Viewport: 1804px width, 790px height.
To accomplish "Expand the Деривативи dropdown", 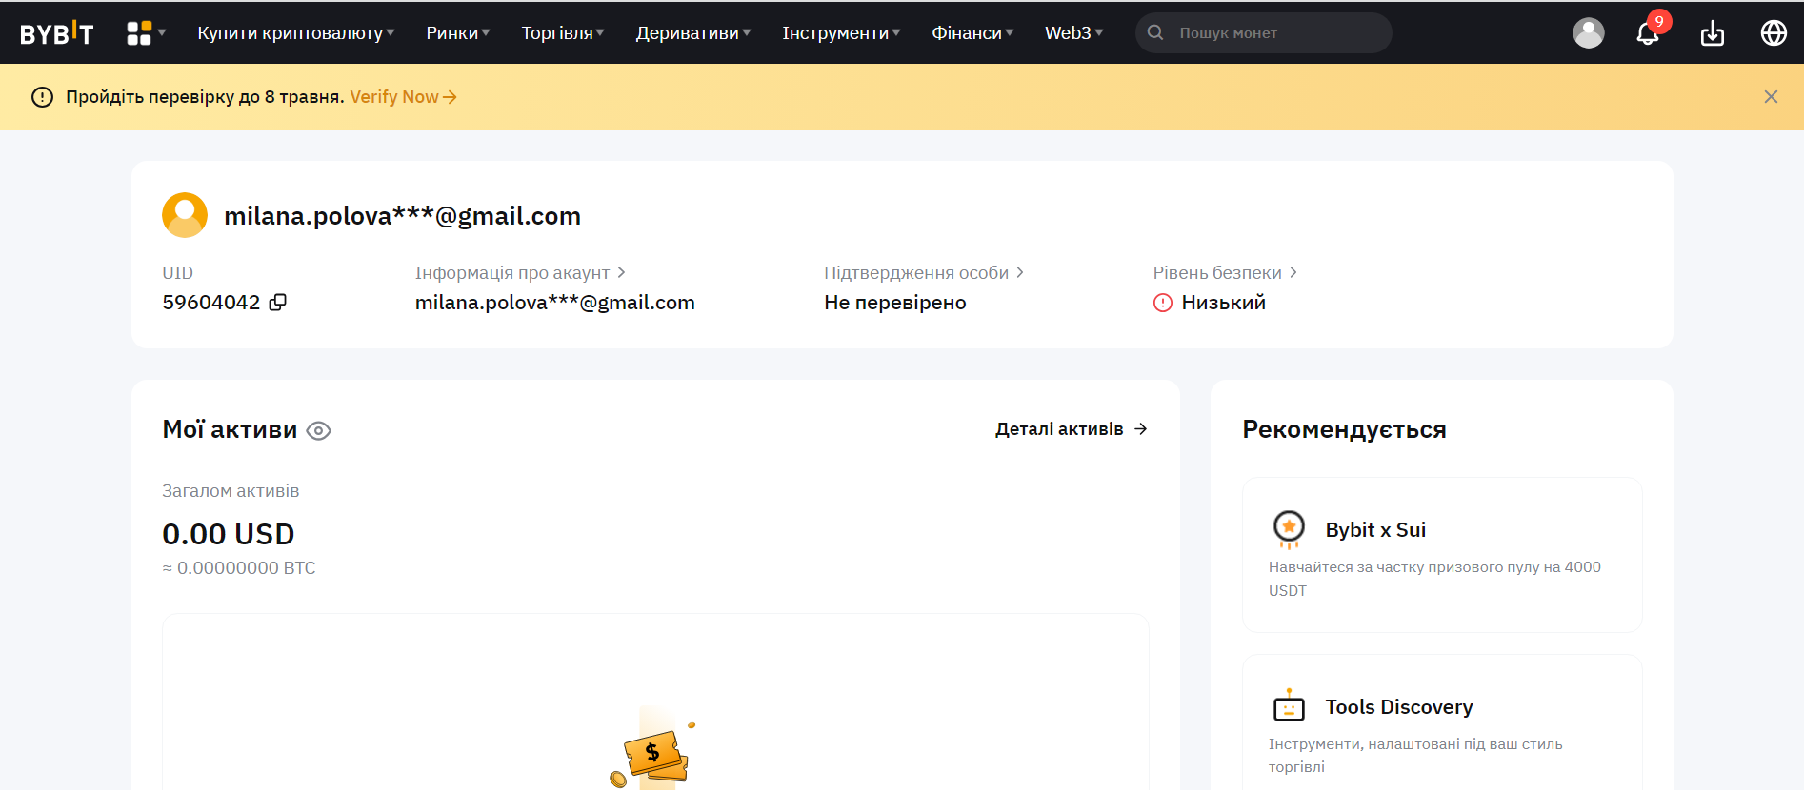I will click(x=693, y=33).
